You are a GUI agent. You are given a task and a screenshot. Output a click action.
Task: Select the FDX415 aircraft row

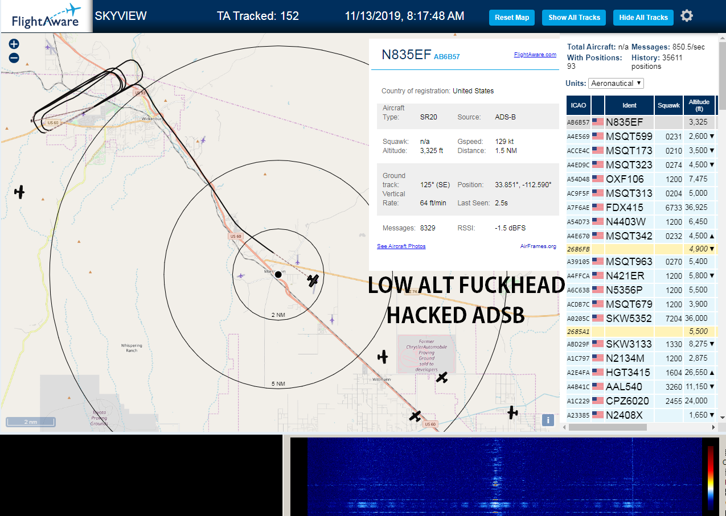click(x=641, y=208)
